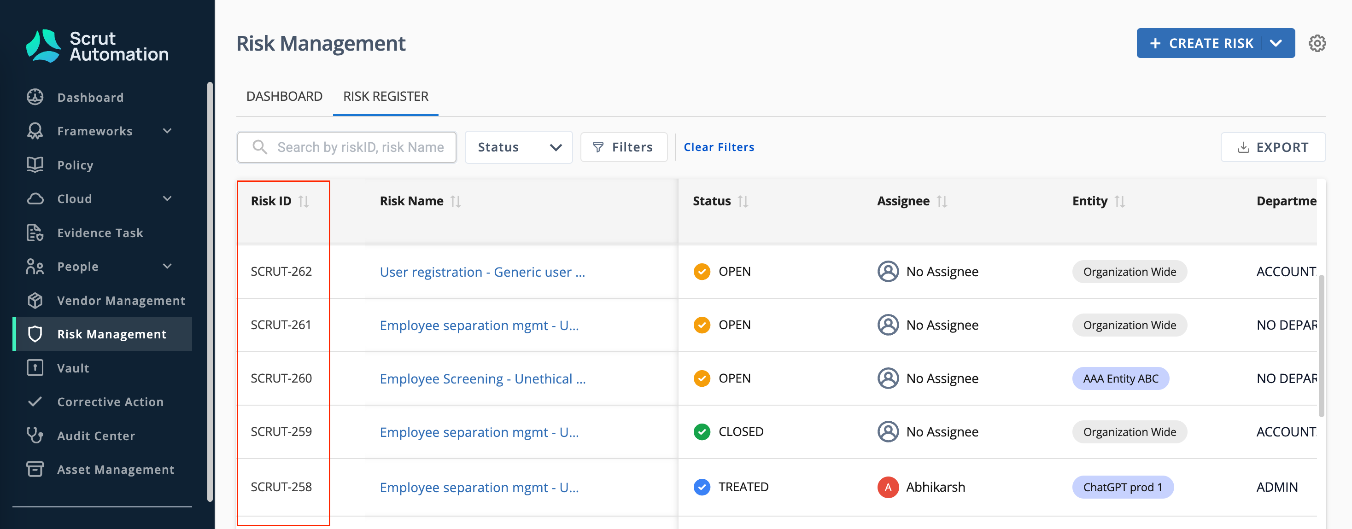
Task: Click the Scrut Automation logo
Action: pos(97,46)
